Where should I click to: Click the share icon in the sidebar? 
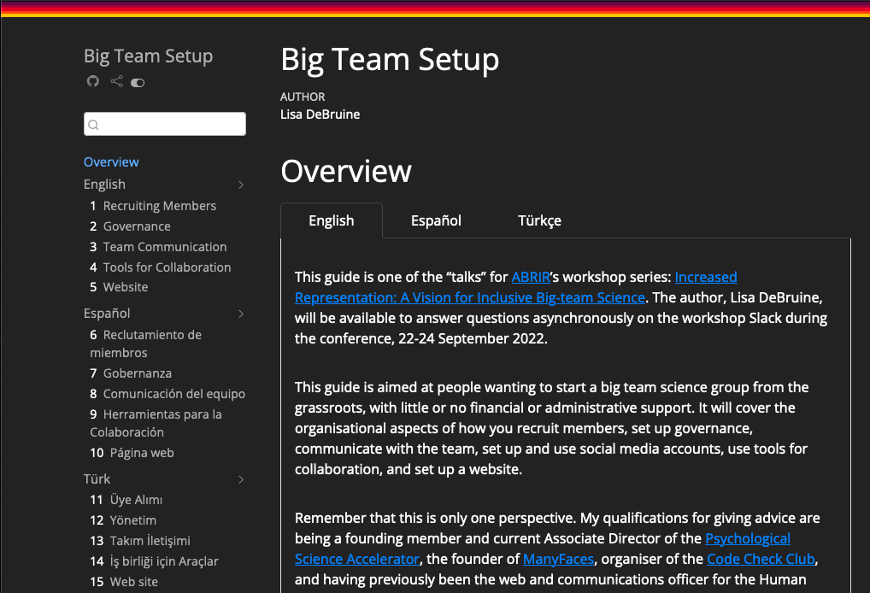116,82
